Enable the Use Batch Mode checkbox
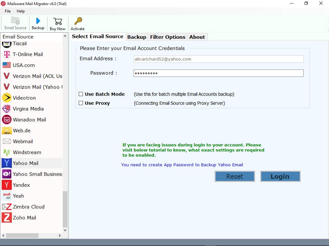The height and width of the screenshot is (246, 329). (81, 94)
